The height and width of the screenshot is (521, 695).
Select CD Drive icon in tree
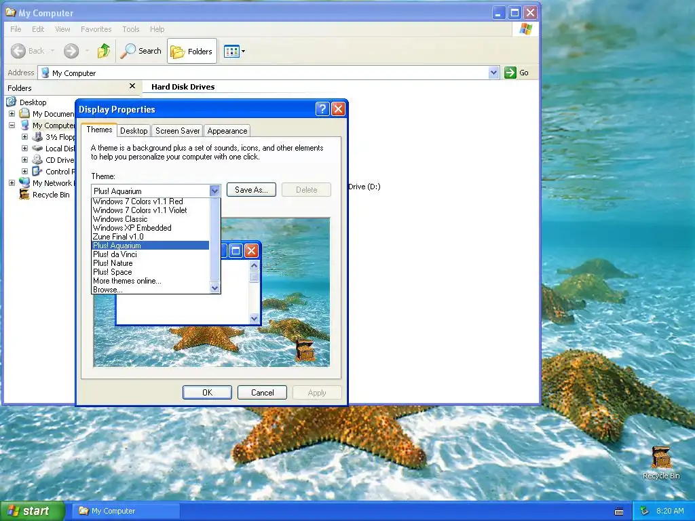click(37, 159)
